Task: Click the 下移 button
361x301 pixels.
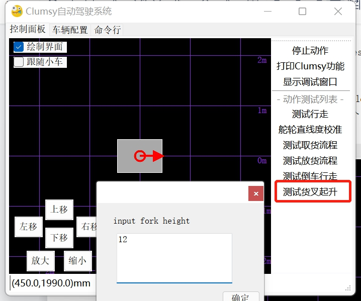Action: [x=59, y=238]
